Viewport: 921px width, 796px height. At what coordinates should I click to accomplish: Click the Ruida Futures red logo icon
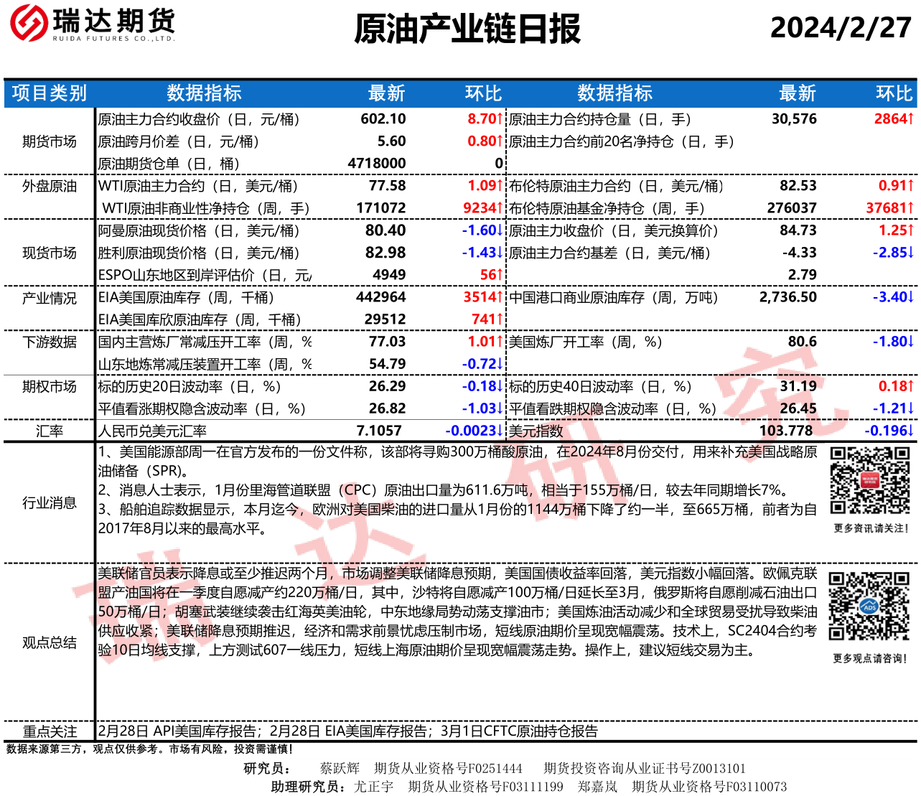pos(27,22)
